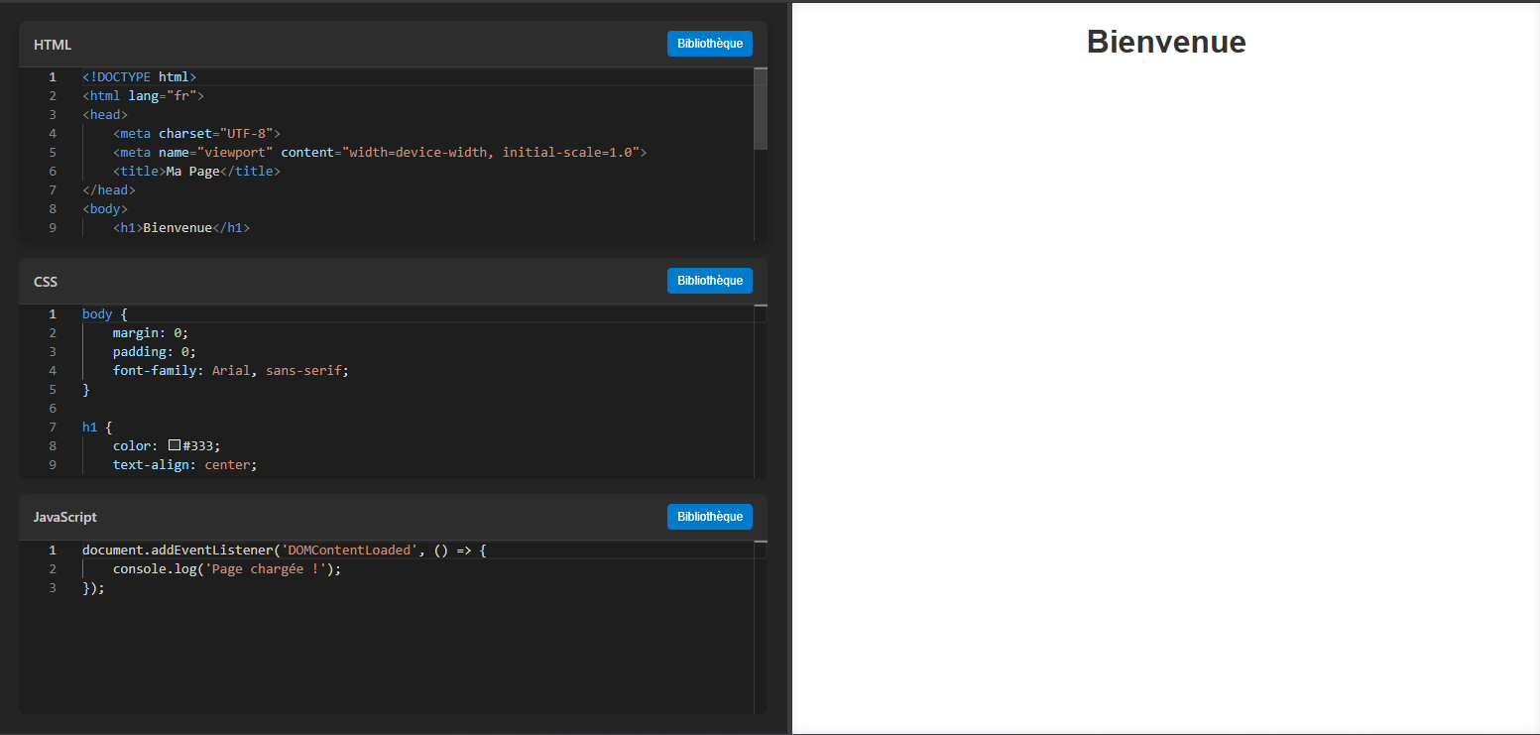Click line number 5 in HTML editor
The width and height of the screenshot is (1540, 735).
coord(53,153)
